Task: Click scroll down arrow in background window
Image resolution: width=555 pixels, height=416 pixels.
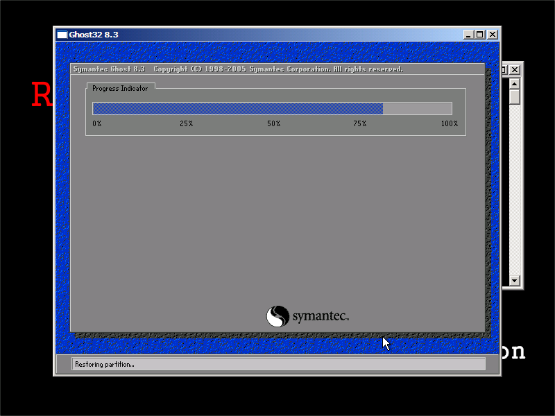Action: click(x=514, y=281)
